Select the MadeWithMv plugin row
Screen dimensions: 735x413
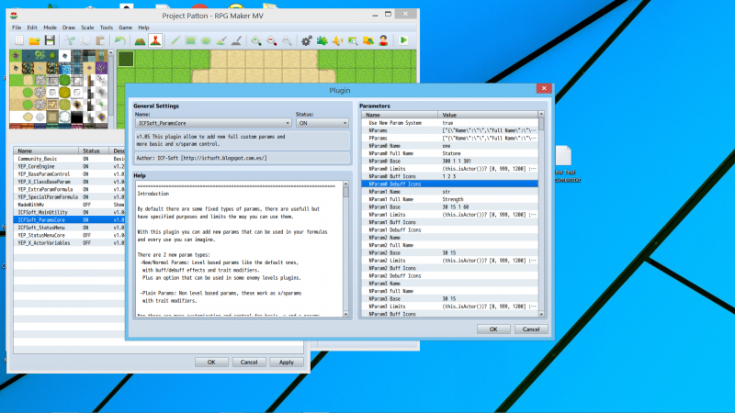coord(70,205)
